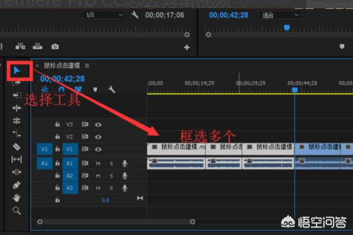This screenshot has height=235, width=353.
Task: Toggle lock on the V2 track
Action: click(x=57, y=136)
